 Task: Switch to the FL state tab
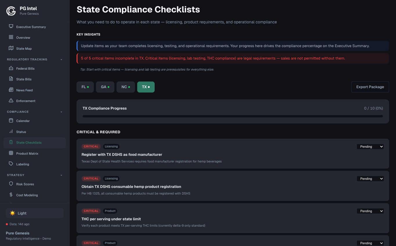coord(85,87)
